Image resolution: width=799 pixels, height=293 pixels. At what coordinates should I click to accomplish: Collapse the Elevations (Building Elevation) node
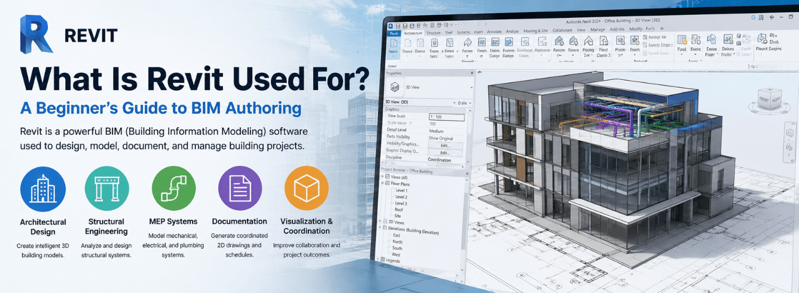[379, 227]
